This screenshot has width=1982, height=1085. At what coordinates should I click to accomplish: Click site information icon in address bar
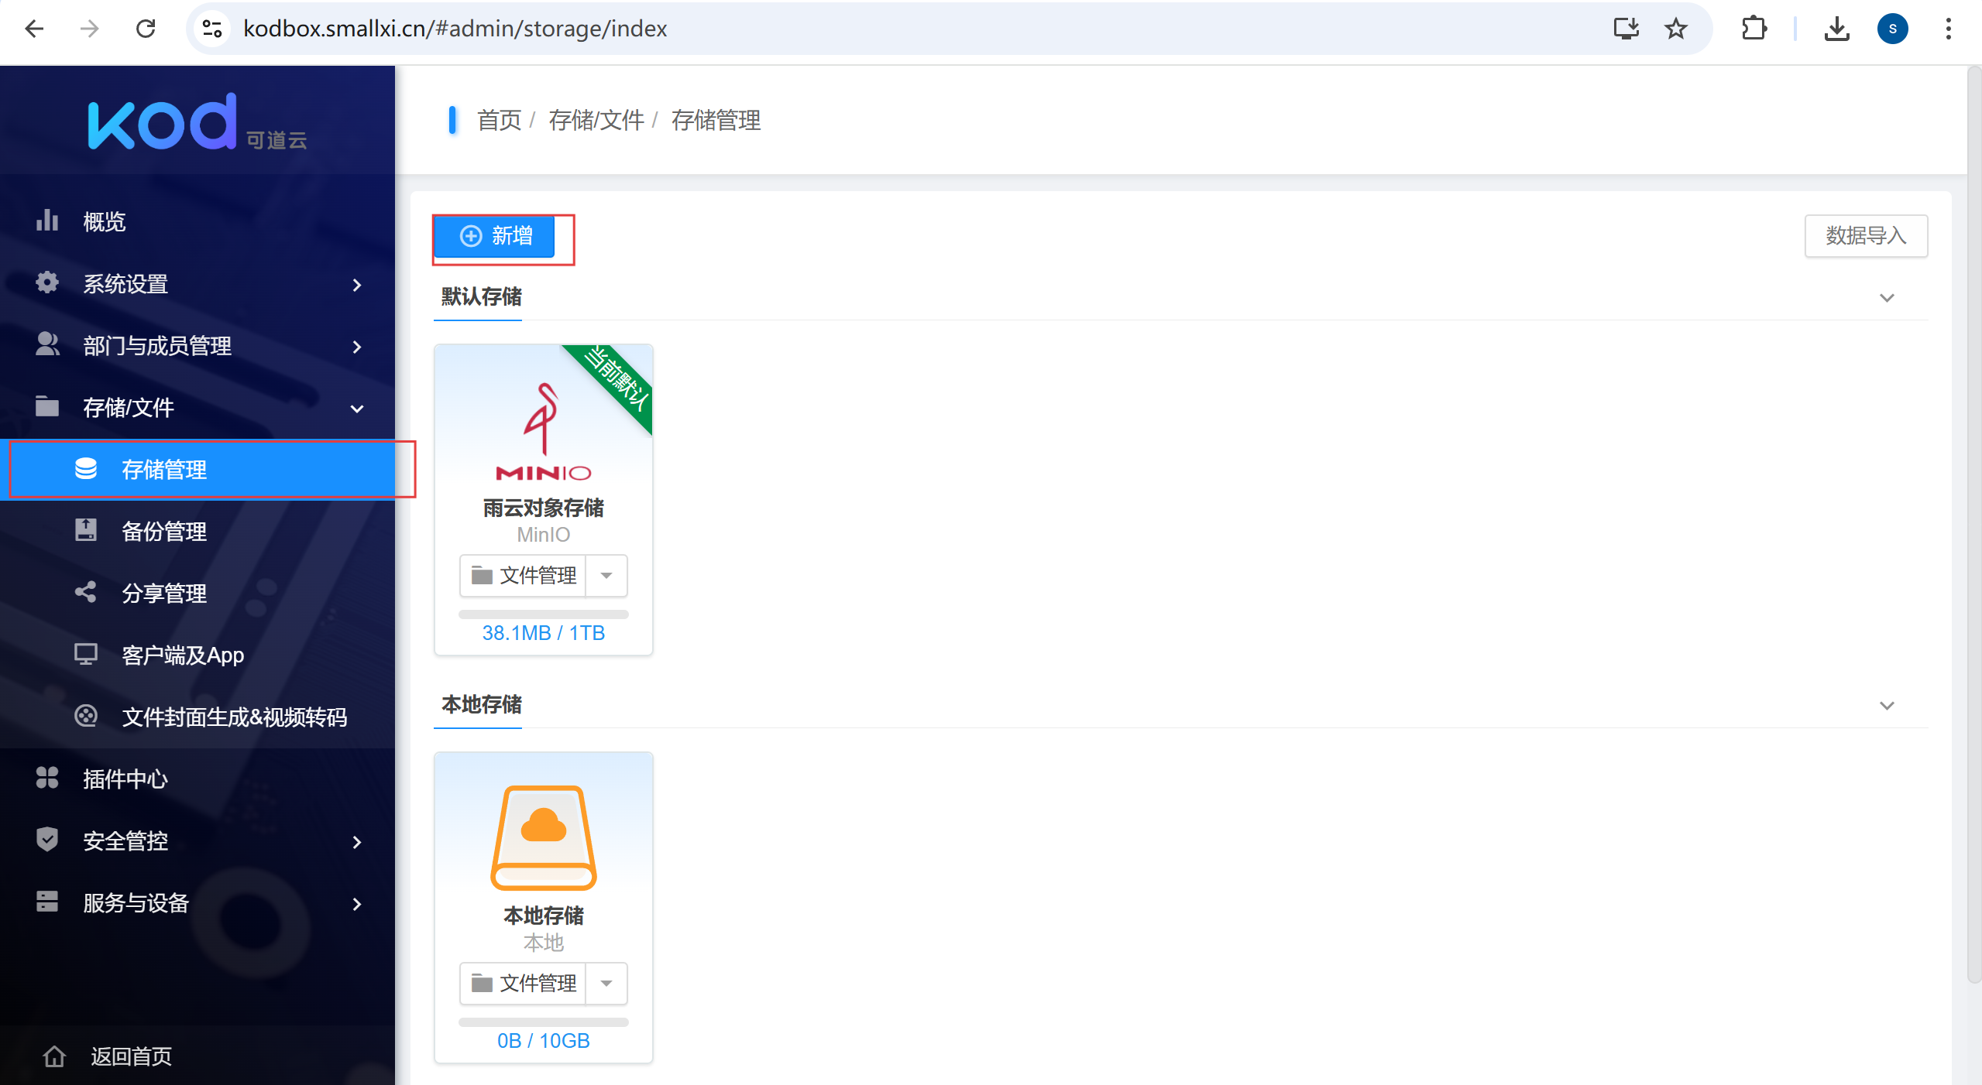point(211,29)
